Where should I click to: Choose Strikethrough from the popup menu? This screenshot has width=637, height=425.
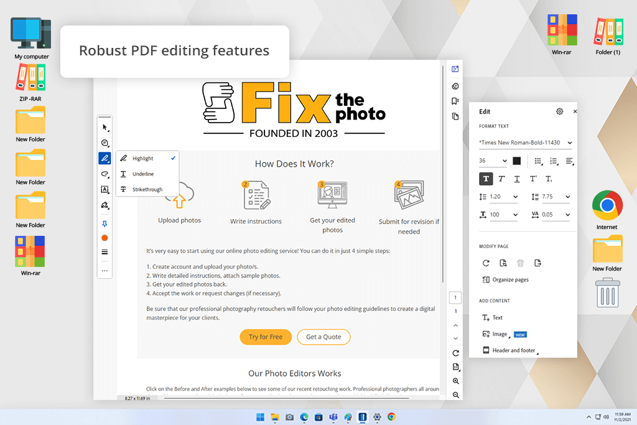148,189
